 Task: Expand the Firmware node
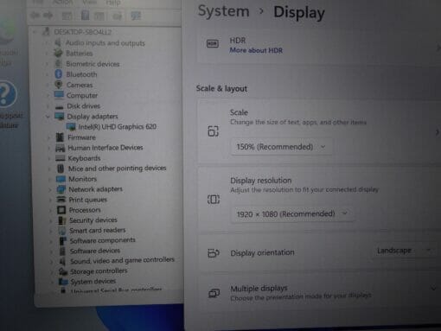pos(48,137)
